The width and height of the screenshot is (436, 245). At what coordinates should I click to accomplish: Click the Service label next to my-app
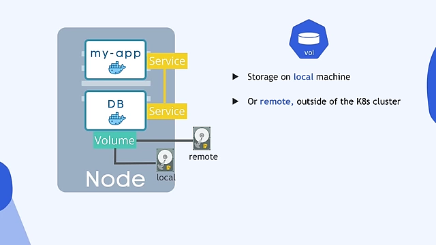click(167, 61)
